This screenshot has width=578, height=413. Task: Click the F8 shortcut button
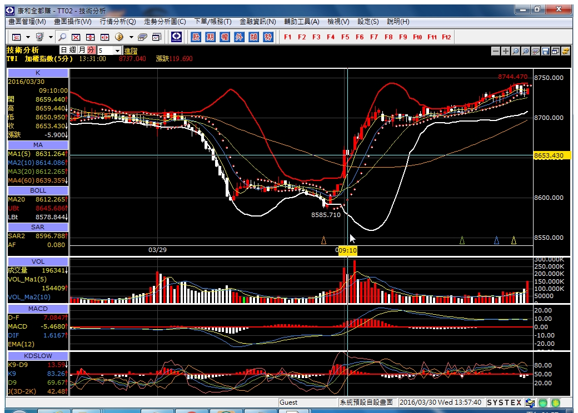pos(388,37)
